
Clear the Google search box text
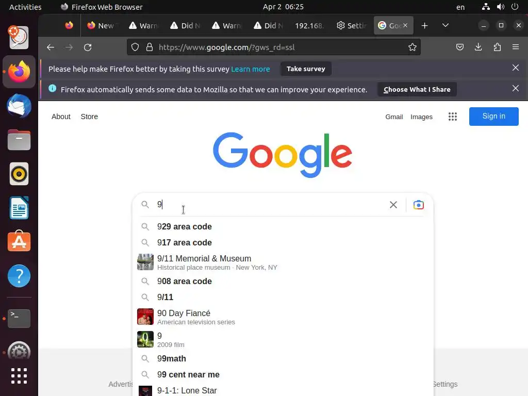point(393,205)
